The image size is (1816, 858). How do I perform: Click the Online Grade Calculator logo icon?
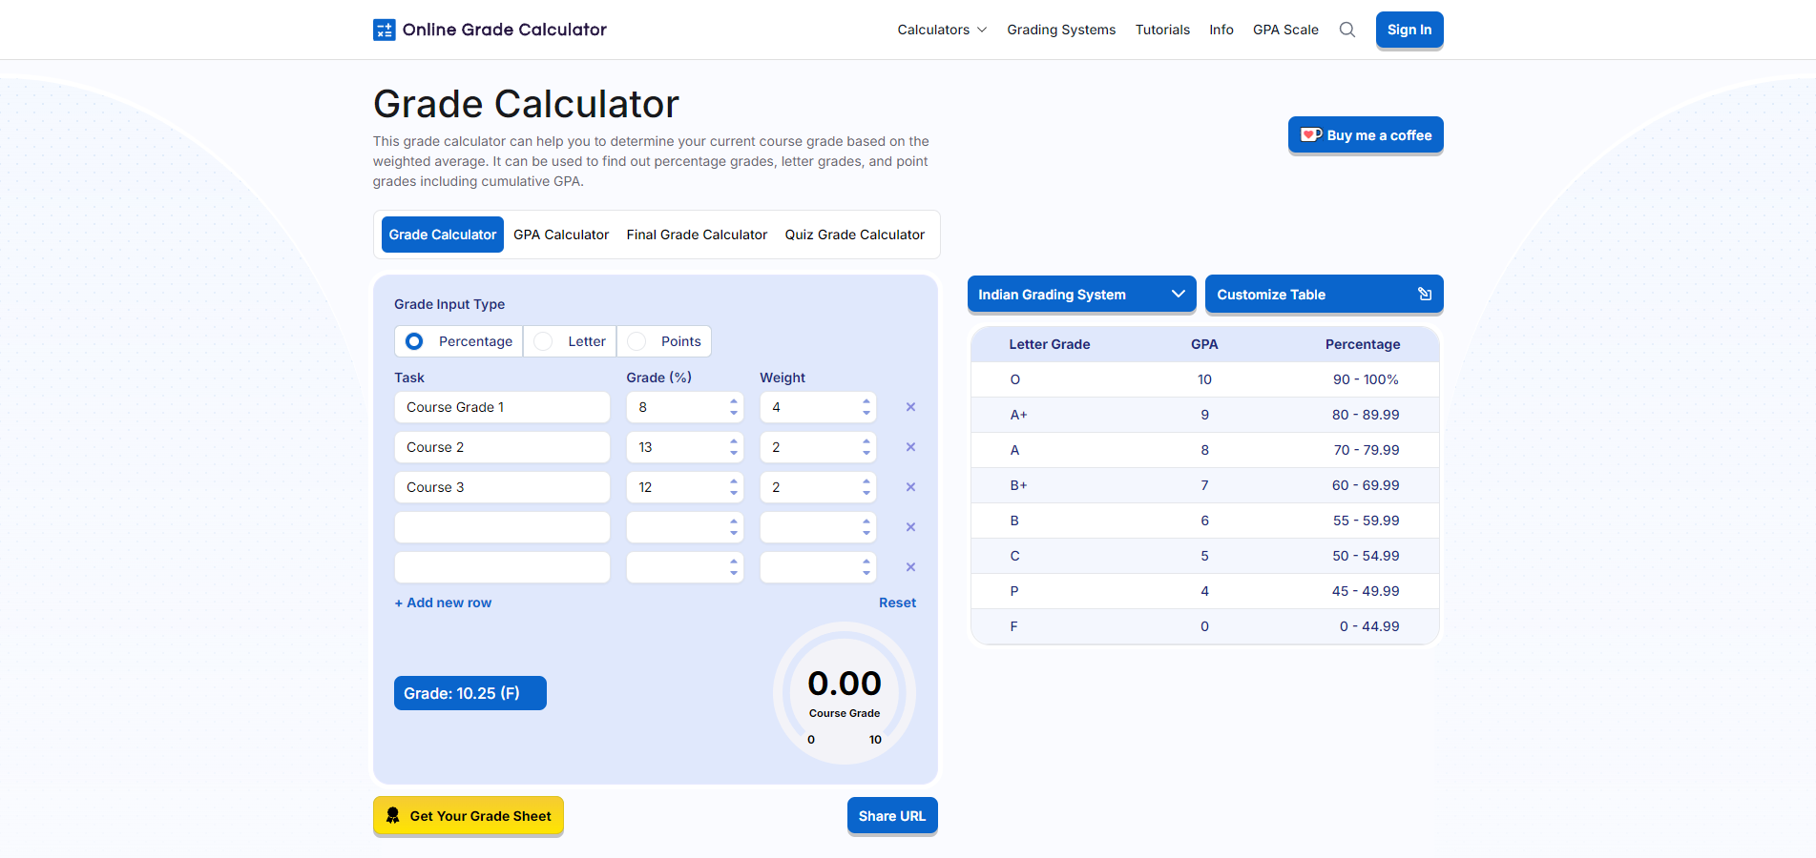point(384,30)
